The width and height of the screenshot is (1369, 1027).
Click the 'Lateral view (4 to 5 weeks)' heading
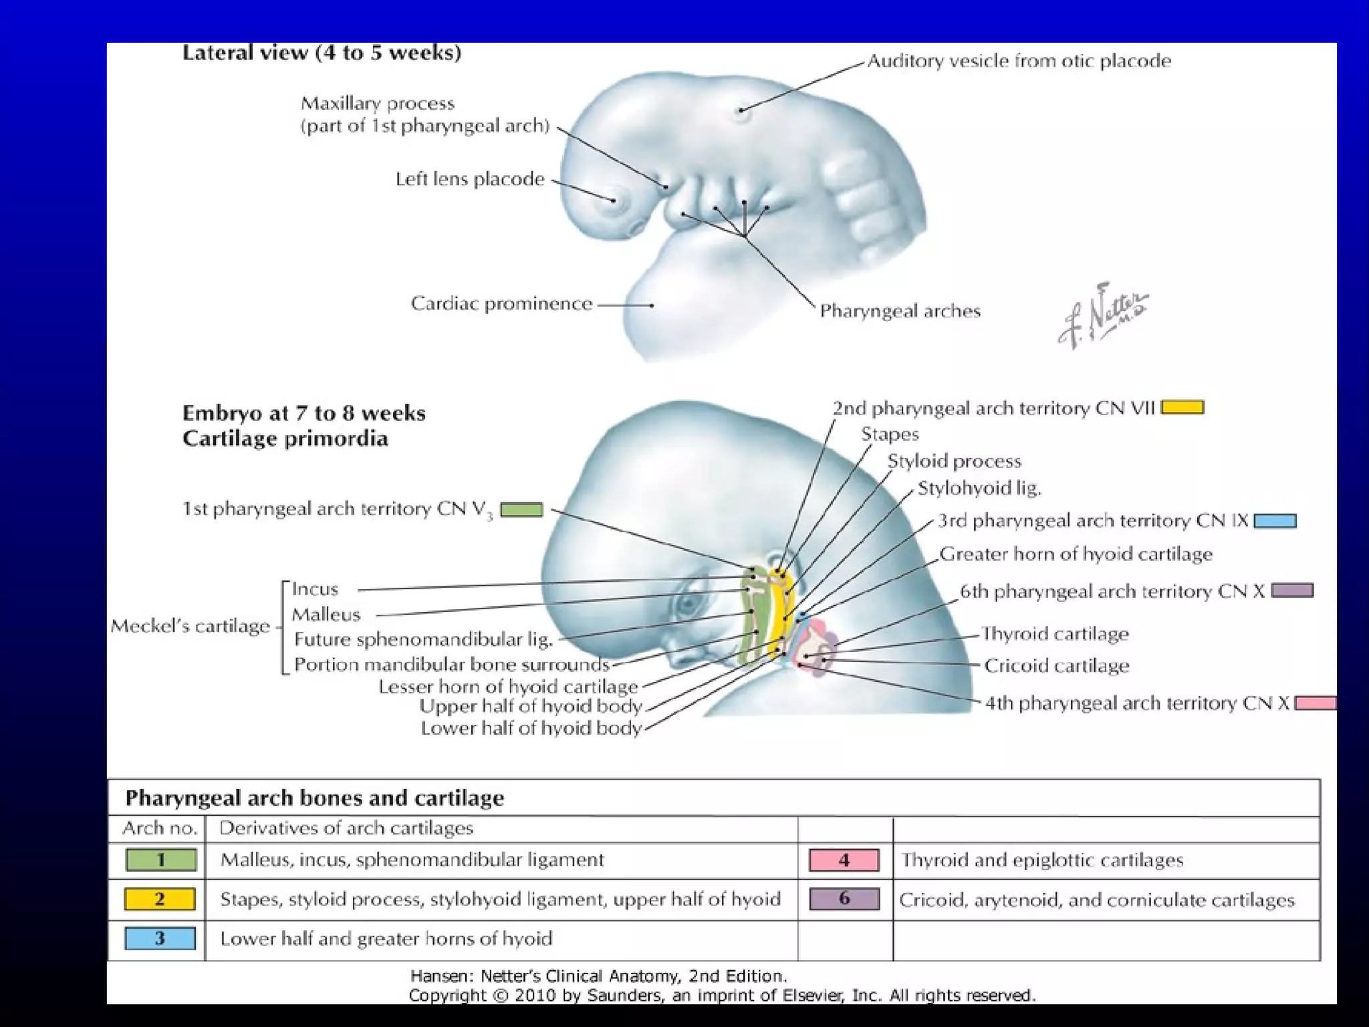(x=322, y=53)
